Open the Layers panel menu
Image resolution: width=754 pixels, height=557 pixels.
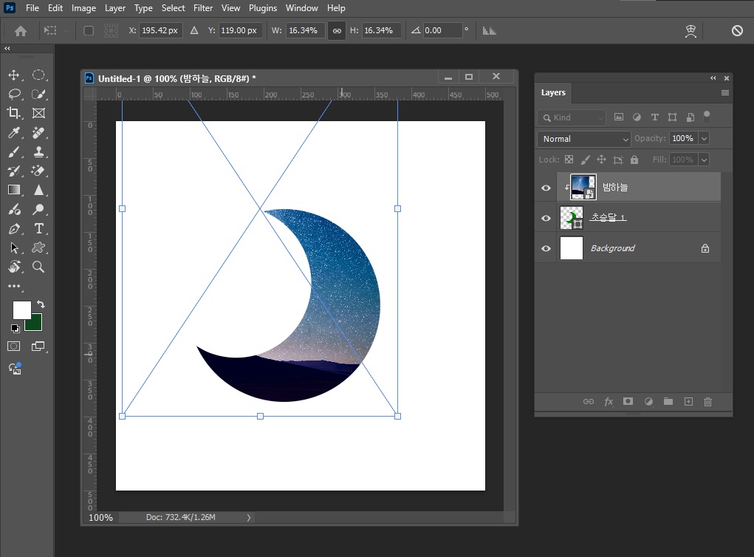click(x=725, y=93)
